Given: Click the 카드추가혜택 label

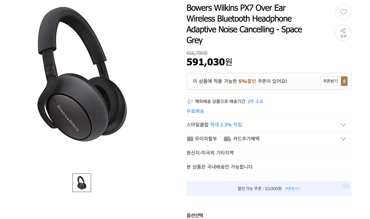Looking at the screenshot, I should pos(246,139).
